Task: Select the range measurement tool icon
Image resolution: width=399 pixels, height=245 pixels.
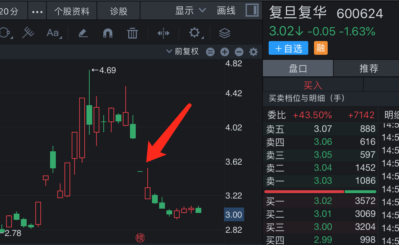Action: (163, 33)
